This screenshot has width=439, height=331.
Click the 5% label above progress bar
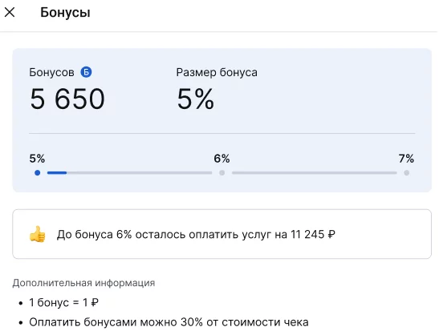(x=37, y=159)
